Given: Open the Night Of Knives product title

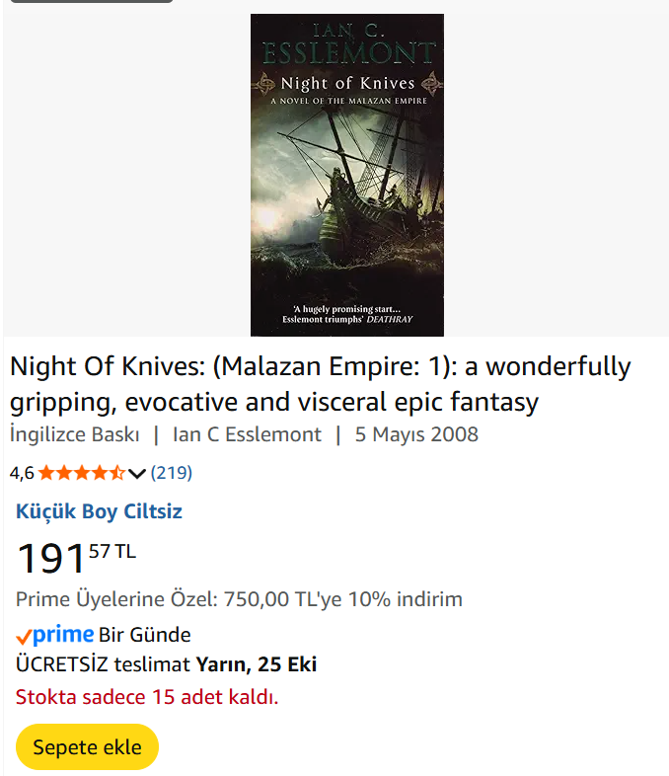Looking at the screenshot, I should pyautogui.click(x=320, y=384).
